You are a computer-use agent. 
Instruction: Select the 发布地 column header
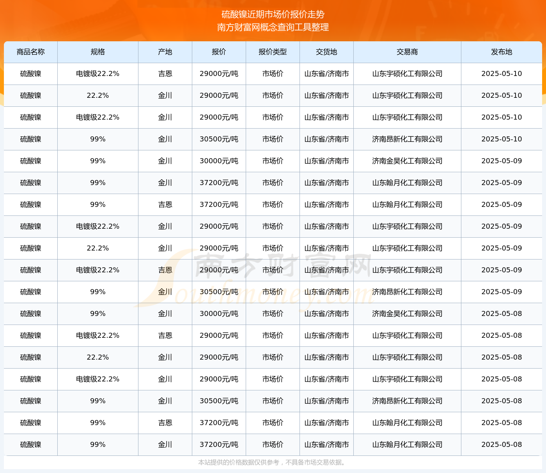coord(502,52)
